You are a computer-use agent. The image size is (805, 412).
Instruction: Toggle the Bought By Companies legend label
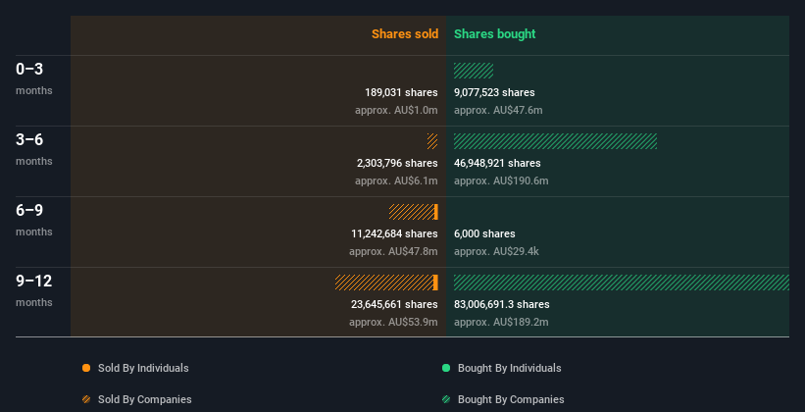[x=511, y=399]
